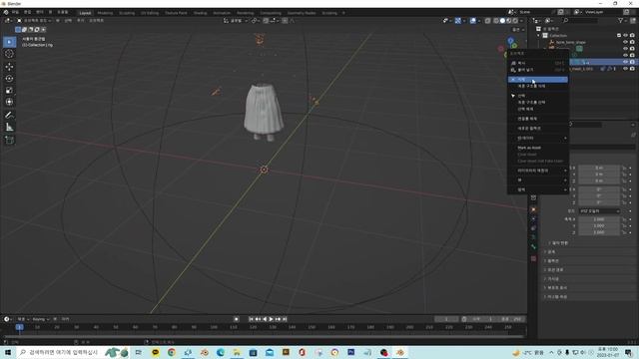Select the Cursor tool in the viewport toolbar
The image size is (639, 359).
[x=9, y=54]
